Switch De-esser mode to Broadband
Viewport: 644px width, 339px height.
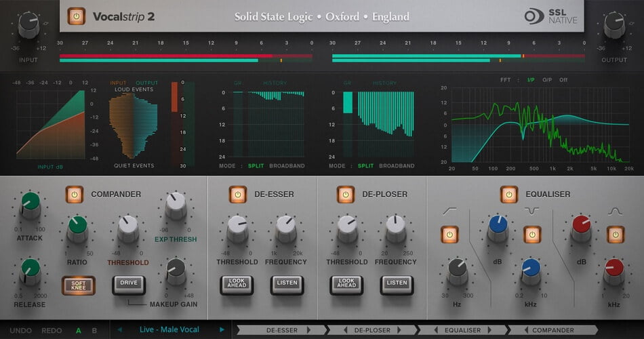(287, 165)
